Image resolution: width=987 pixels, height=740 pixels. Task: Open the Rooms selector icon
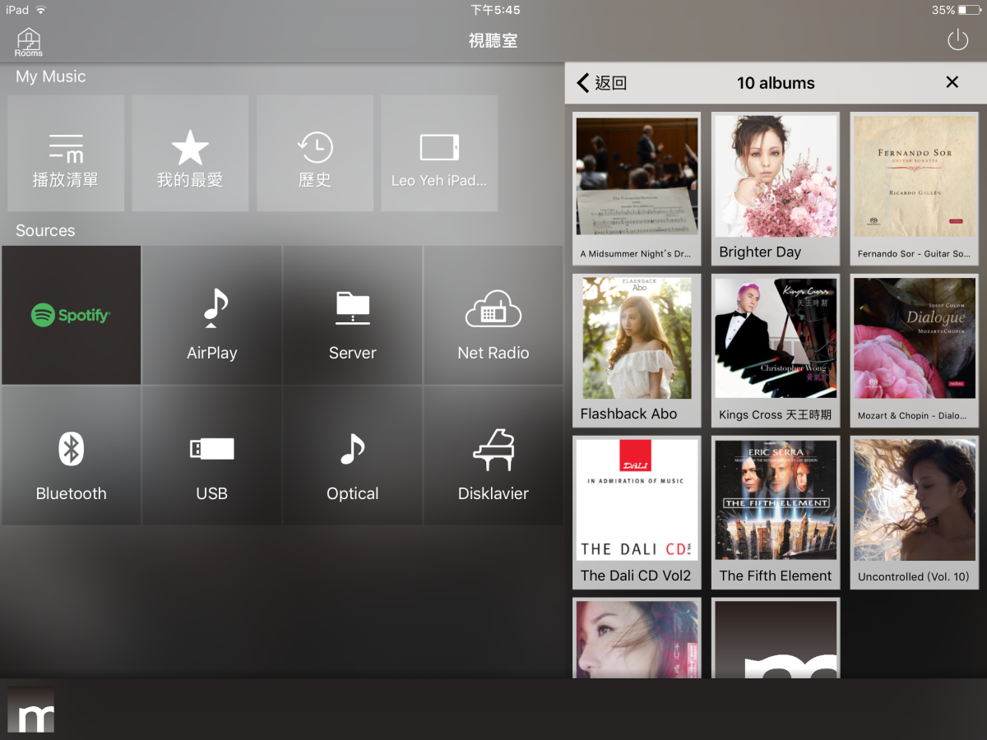(28, 42)
